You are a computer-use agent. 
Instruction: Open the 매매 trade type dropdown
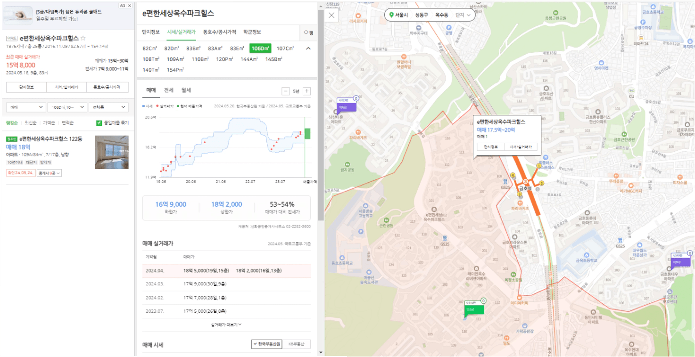pos(26,107)
